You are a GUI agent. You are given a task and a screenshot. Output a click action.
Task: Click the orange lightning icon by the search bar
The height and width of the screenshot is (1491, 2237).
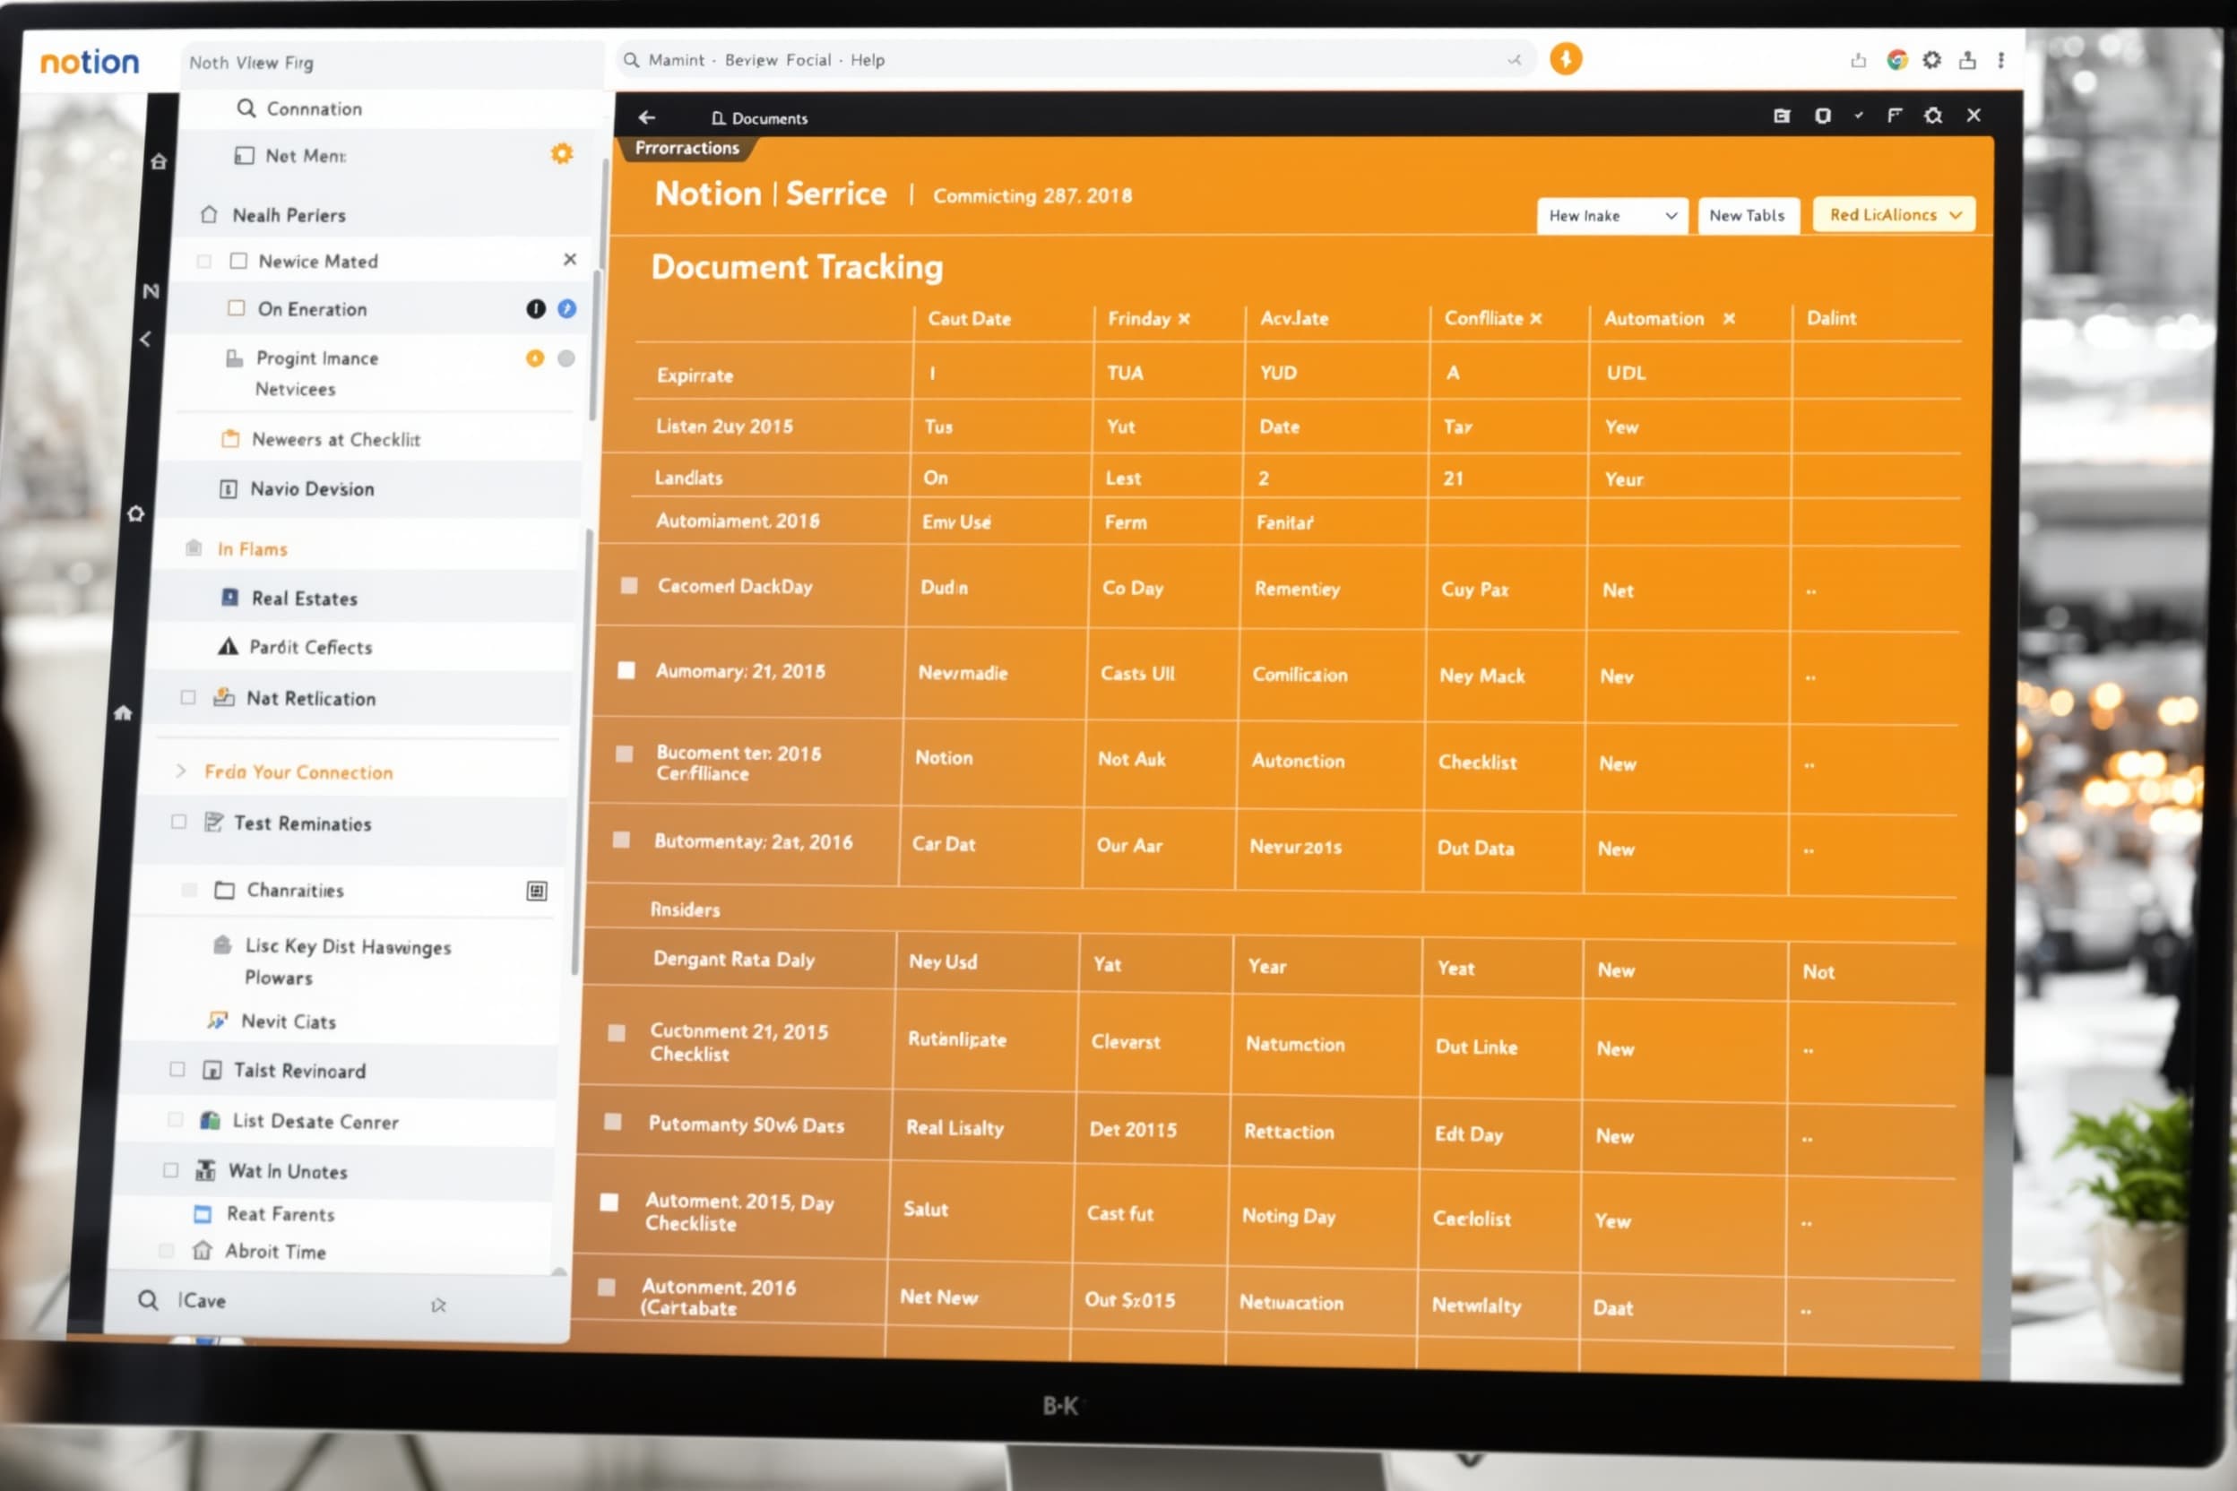tap(1566, 59)
